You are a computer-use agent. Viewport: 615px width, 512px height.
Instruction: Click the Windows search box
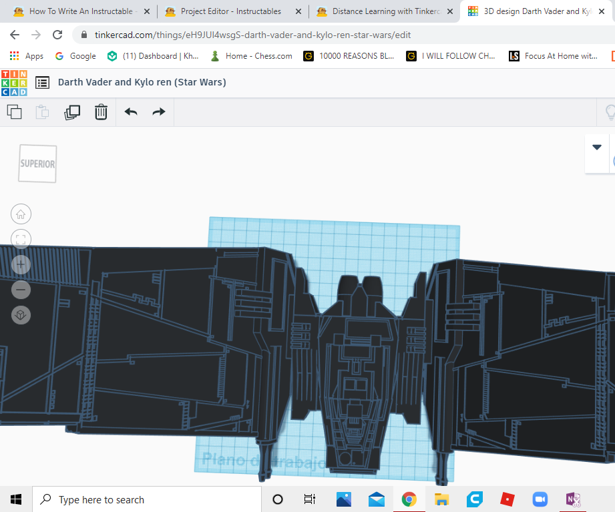pyautogui.click(x=147, y=499)
